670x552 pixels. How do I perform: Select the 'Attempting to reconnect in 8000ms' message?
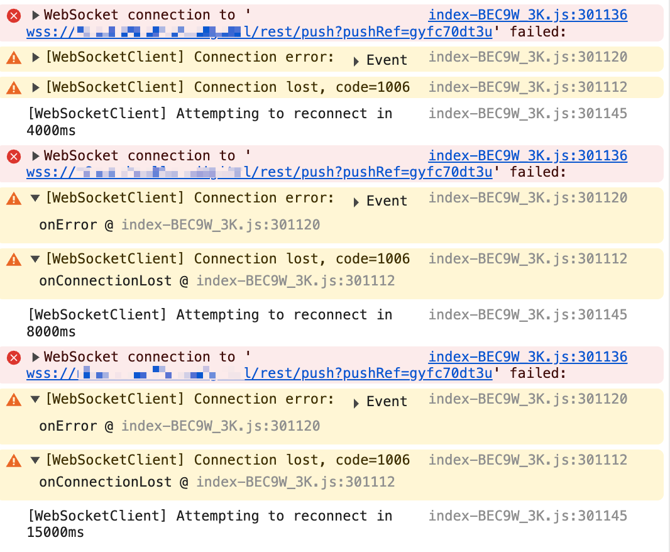pyautogui.click(x=209, y=323)
